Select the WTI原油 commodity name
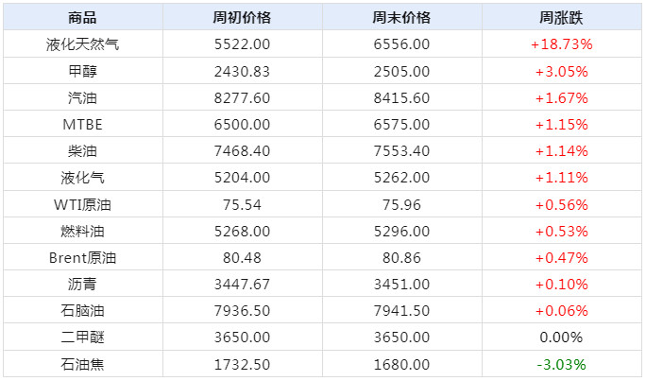Screen dimensions: 646x381 [x=82, y=204]
